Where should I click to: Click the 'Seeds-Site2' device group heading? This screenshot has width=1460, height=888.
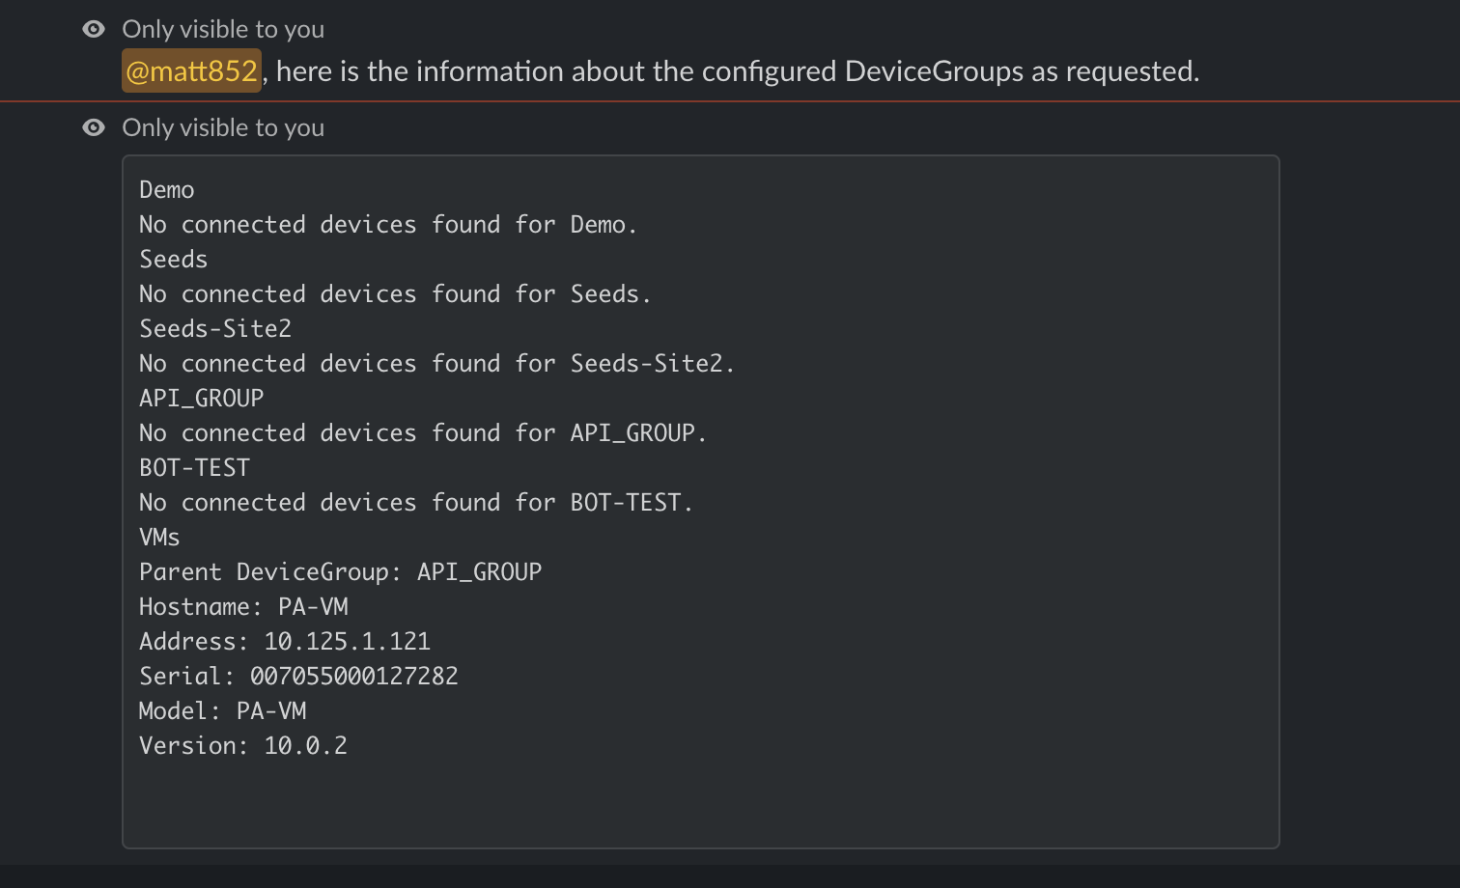coord(215,329)
